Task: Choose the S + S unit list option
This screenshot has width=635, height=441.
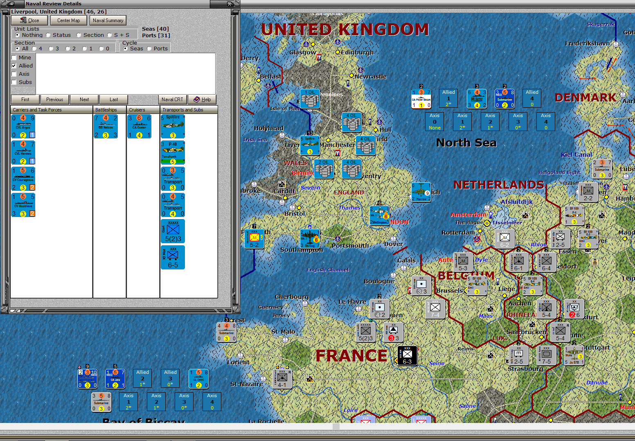Action: pyautogui.click(x=119, y=35)
